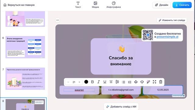Click the presentsimple watermark badge on slide
This screenshot has width=195, height=110.
(179, 96)
